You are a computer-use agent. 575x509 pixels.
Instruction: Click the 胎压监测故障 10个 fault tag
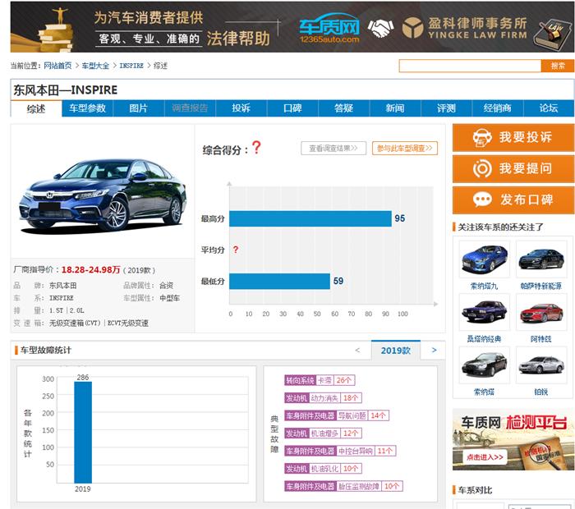tap(343, 486)
